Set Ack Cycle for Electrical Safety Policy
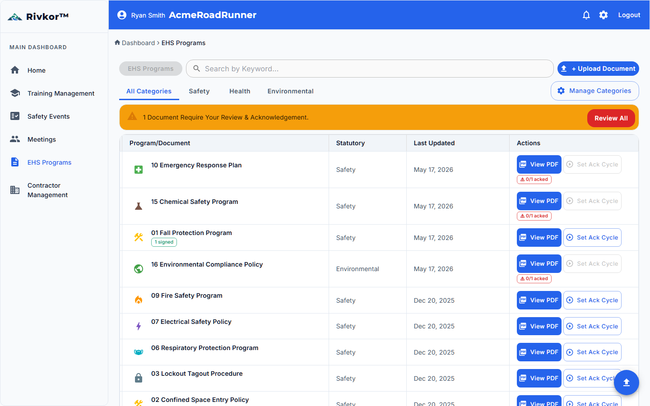 [x=592, y=326]
